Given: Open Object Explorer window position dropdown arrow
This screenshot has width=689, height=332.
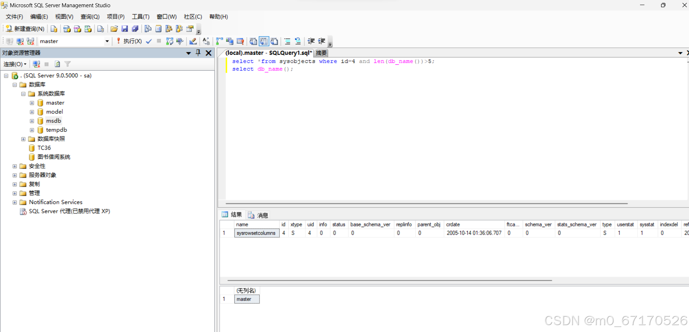Looking at the screenshot, I should 189,53.
